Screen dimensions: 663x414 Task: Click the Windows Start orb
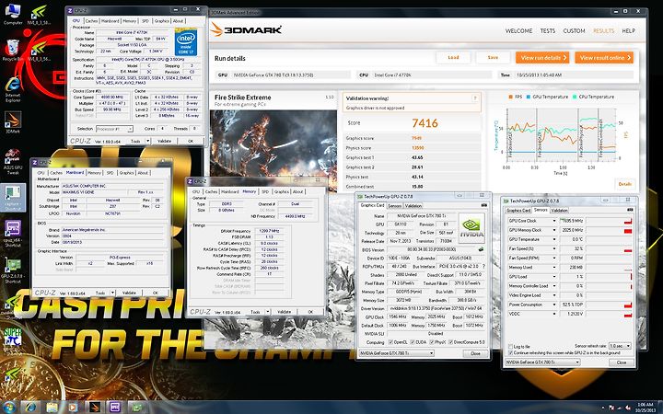click(8, 408)
